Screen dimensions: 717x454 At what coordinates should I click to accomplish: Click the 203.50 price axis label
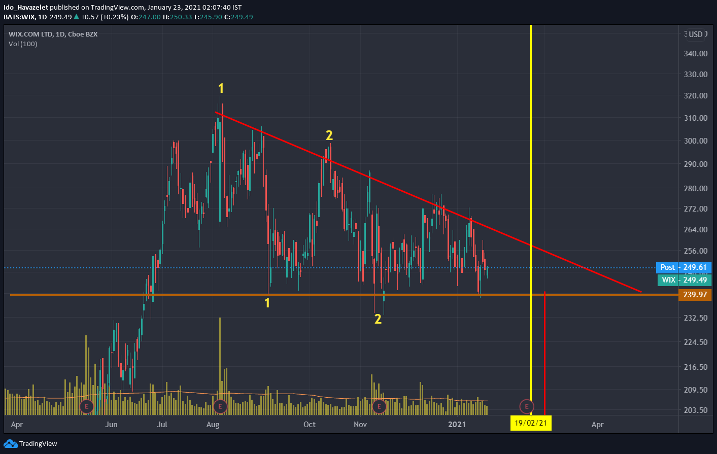click(696, 410)
